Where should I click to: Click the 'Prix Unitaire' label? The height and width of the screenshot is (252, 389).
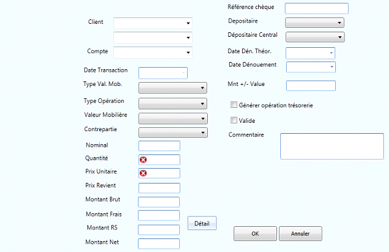tap(101, 171)
